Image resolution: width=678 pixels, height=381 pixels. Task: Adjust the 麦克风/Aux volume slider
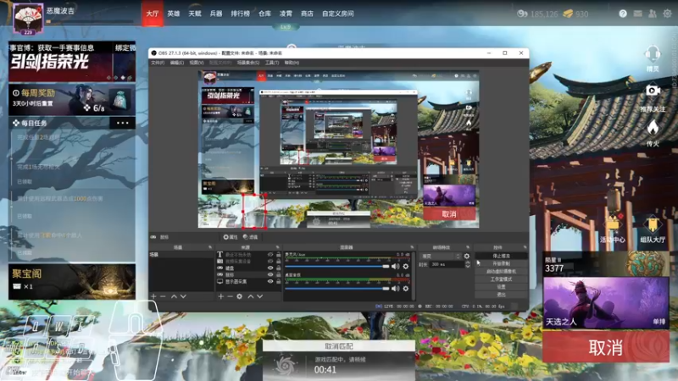[337, 267]
